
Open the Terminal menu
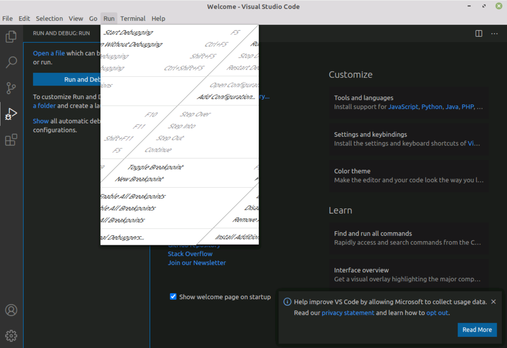coord(133,18)
